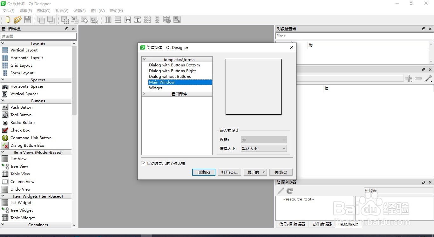Click the 创建(R) create button

204,172
